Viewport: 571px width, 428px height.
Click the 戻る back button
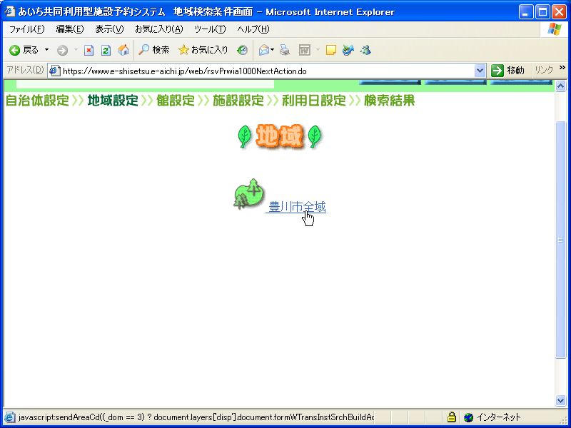(x=24, y=50)
